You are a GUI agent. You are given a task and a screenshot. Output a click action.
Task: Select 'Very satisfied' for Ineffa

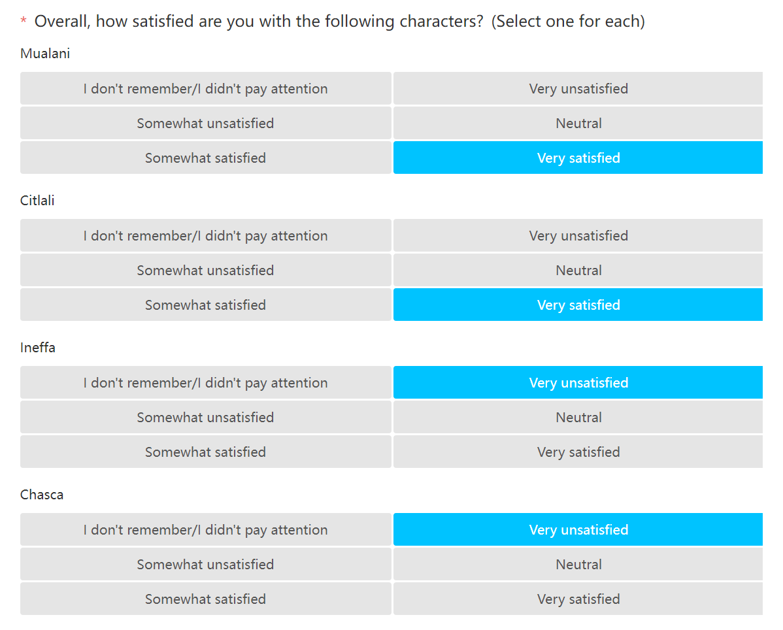[578, 452]
